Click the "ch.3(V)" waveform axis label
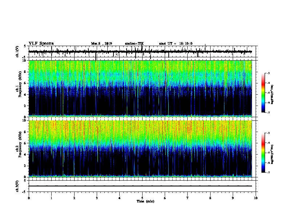This screenshot has height=222, width=288. tap(17, 186)
